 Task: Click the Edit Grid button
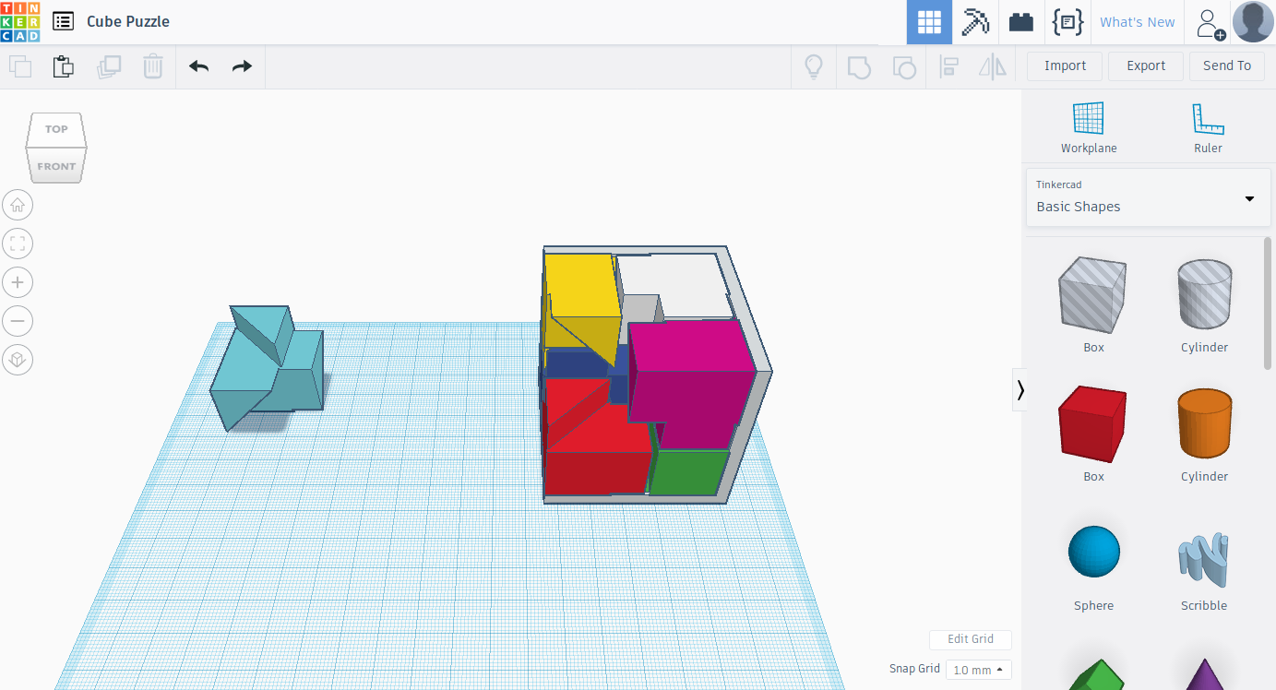coord(971,639)
